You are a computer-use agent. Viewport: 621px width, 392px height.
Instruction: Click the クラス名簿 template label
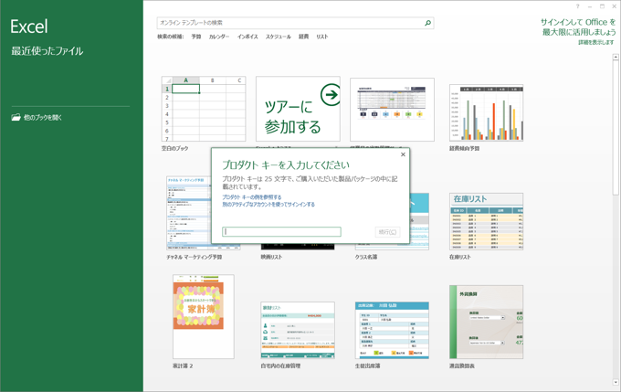tap(366, 258)
